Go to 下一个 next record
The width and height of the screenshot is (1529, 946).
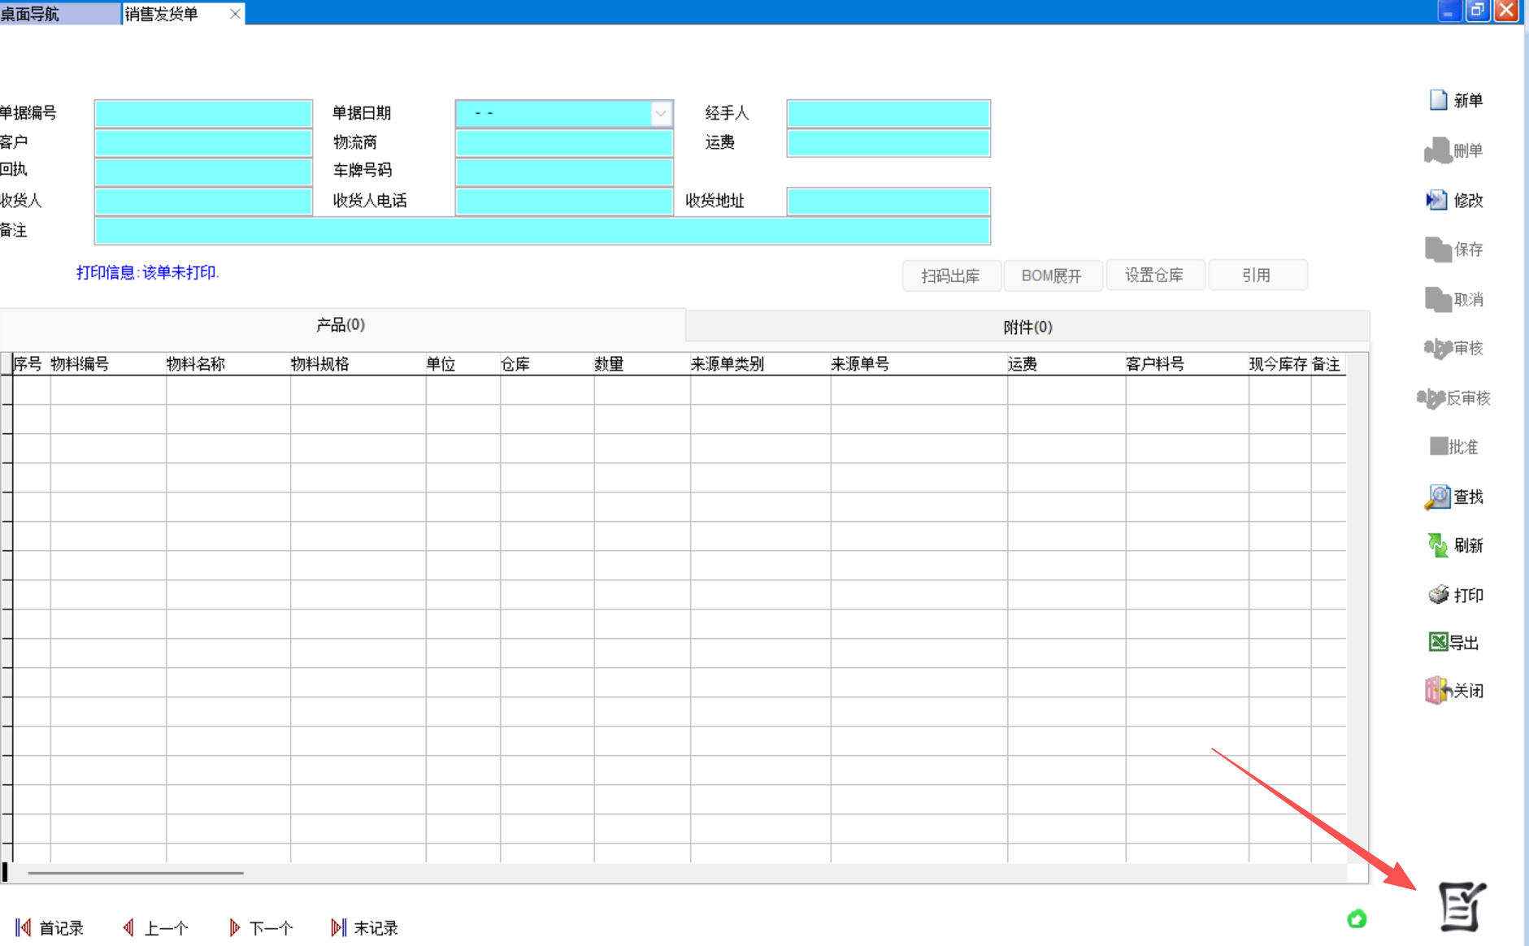coord(261,927)
